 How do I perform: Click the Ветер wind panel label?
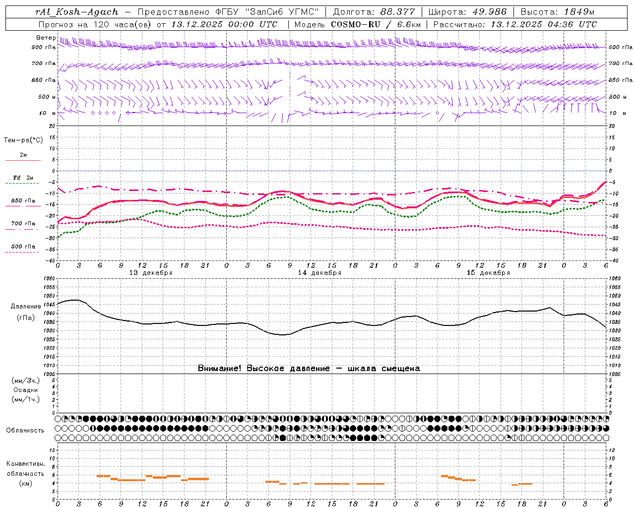[x=46, y=38]
